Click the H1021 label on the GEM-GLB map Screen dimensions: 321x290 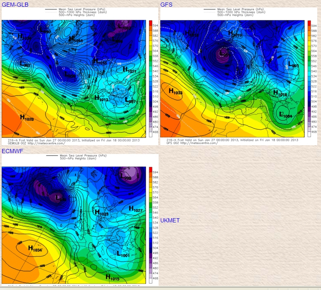pos(129,70)
